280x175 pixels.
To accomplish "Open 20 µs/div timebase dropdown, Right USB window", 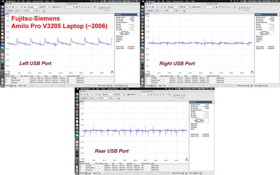I will [x=173, y=7].
